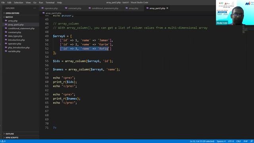Click the $names variable on line 57
Viewport: 254px width, 143px height.
pyautogui.click(x=58, y=70)
